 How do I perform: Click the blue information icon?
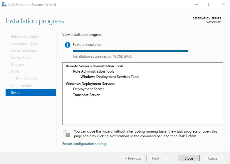[68, 45]
